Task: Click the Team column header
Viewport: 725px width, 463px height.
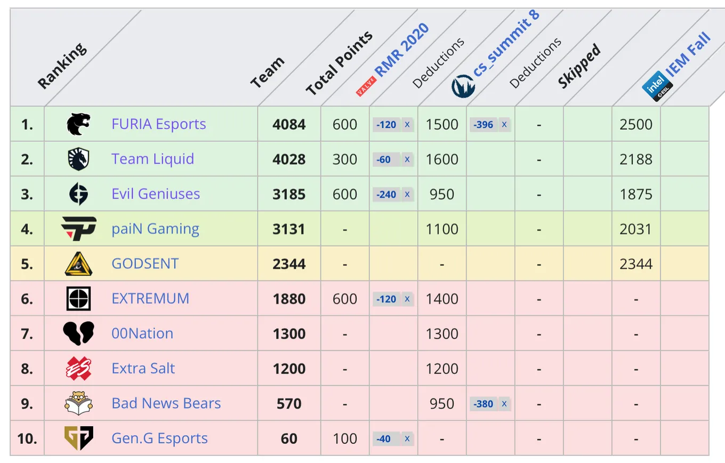Action: click(x=268, y=73)
